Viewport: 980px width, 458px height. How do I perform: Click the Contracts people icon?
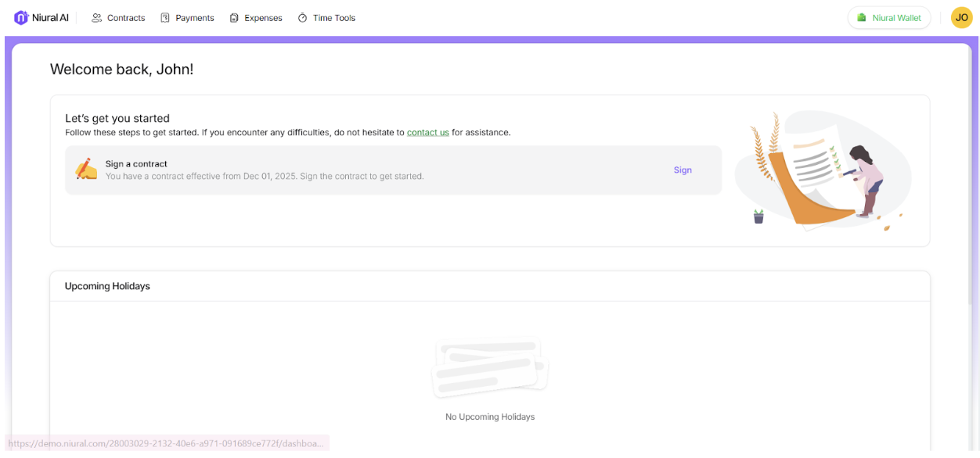97,18
